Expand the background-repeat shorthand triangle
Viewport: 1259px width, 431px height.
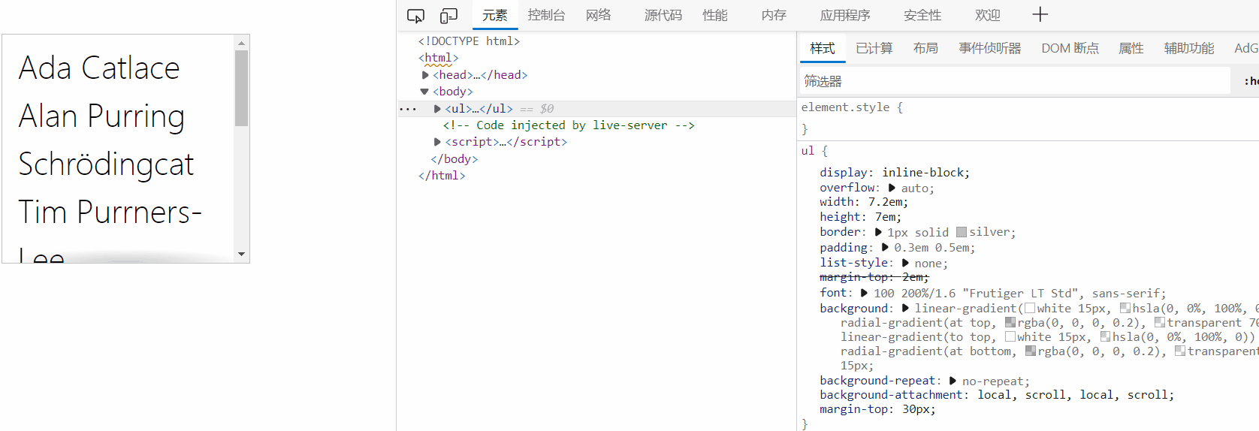(953, 381)
